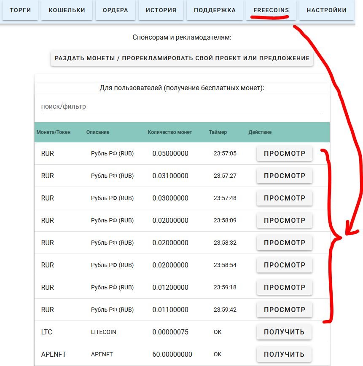Focus the поиск/фильтр search field

(x=182, y=107)
